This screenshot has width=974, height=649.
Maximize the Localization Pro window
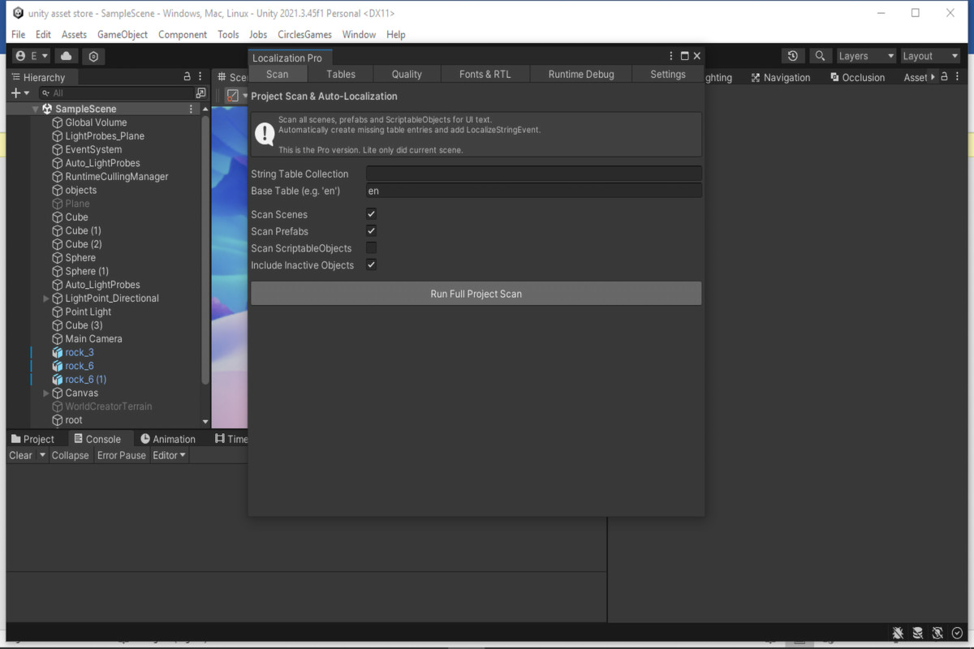point(684,56)
